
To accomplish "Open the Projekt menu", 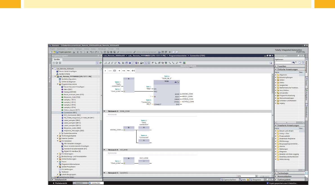I will tap(52, 49).
